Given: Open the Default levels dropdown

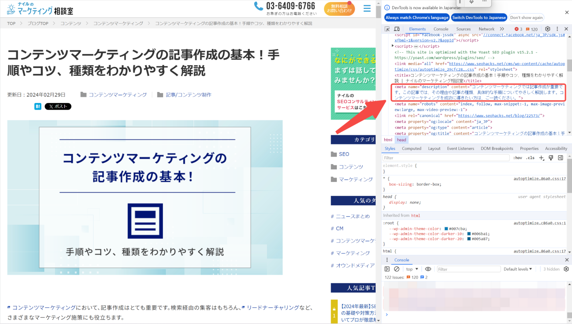Looking at the screenshot, I should (x=518, y=269).
